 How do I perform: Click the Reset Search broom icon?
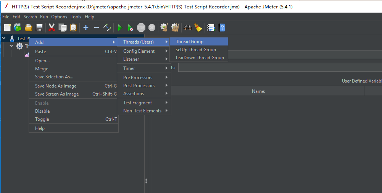[x=198, y=28]
